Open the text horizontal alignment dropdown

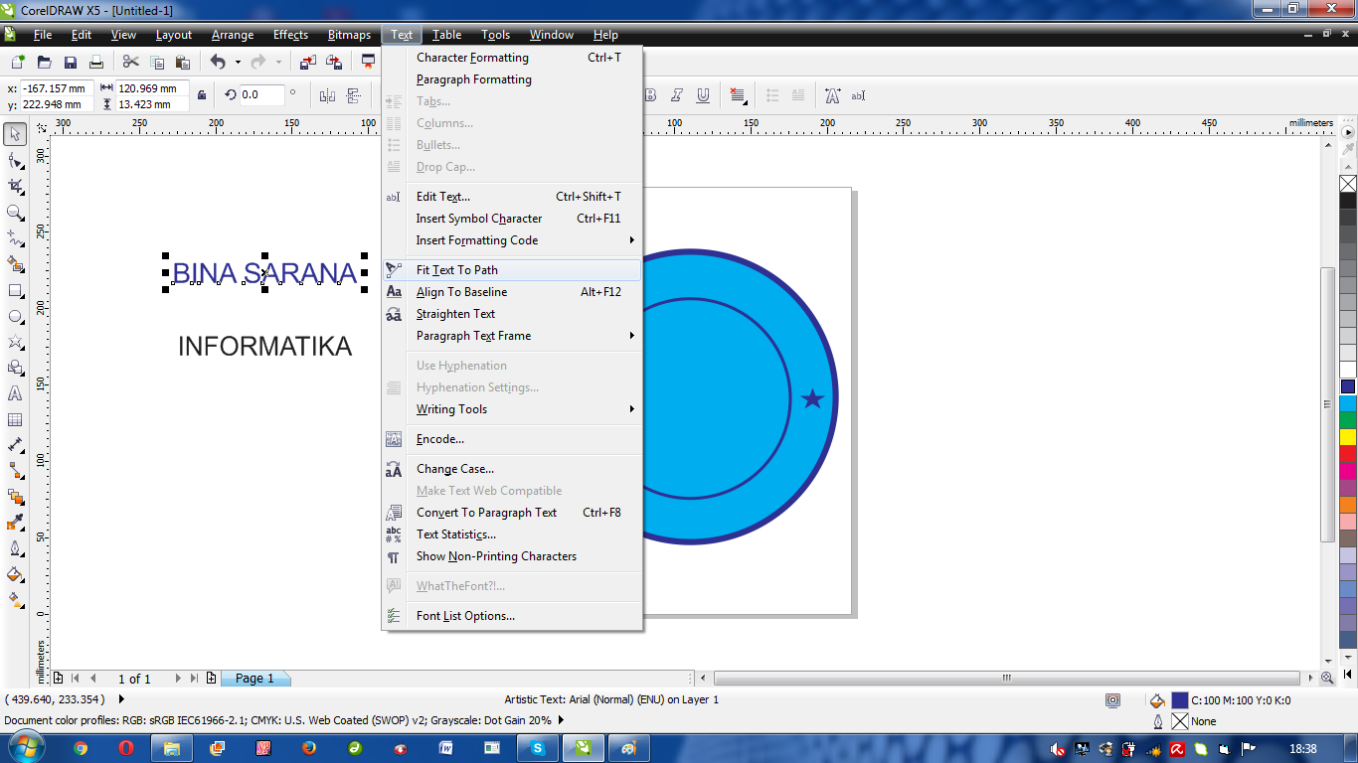739,95
